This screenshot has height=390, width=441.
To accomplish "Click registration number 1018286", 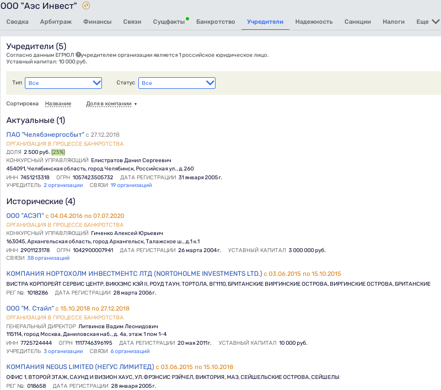I will click(x=37, y=293).
